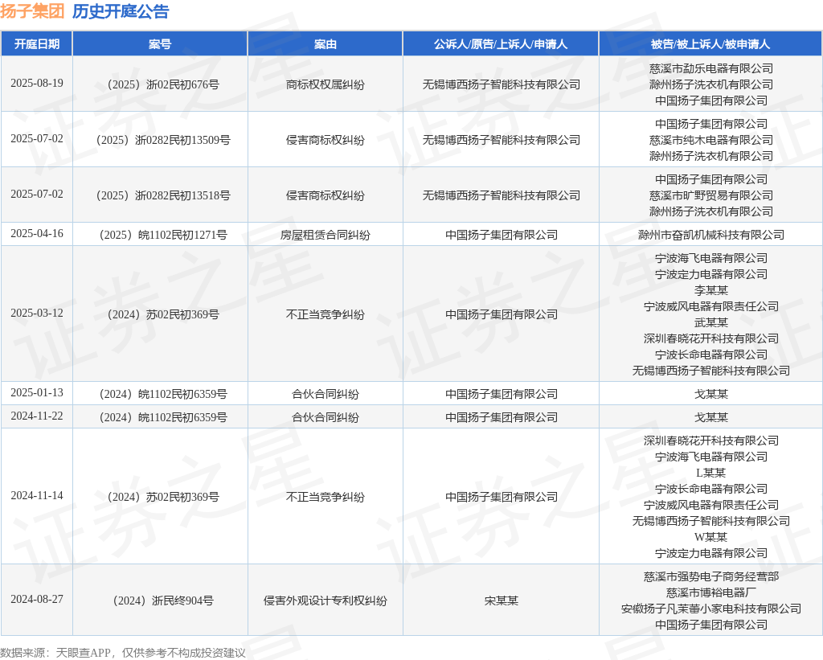Click defendant W某某
823x660 pixels.
tap(711, 537)
